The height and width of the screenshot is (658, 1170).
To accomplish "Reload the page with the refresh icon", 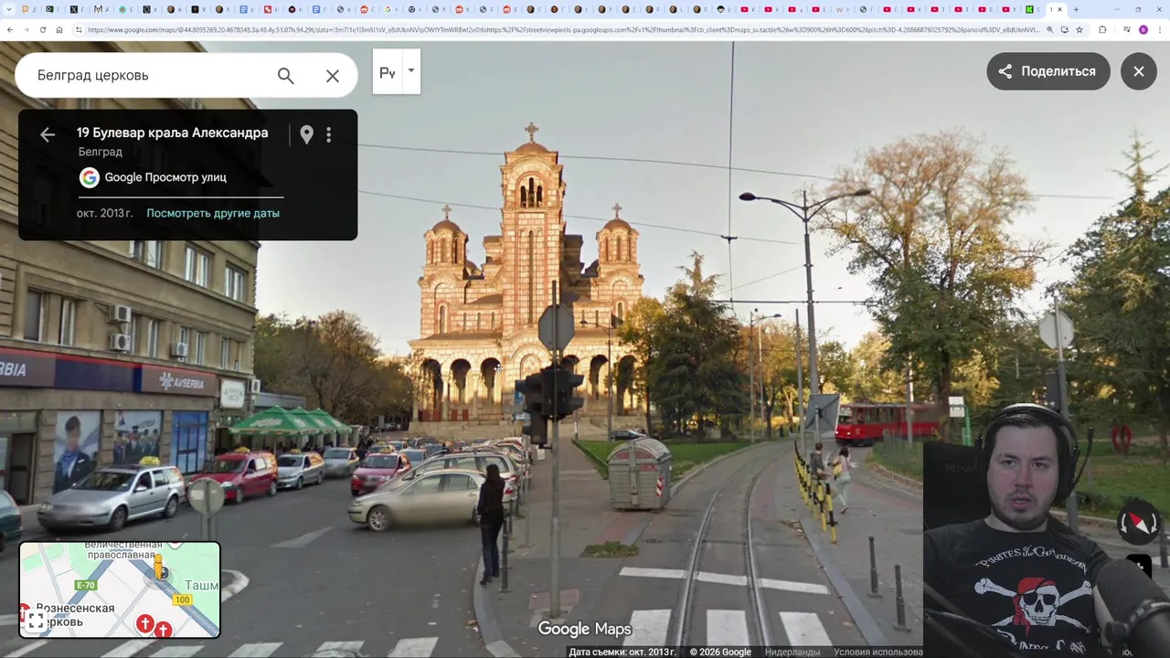I will 42,30.
